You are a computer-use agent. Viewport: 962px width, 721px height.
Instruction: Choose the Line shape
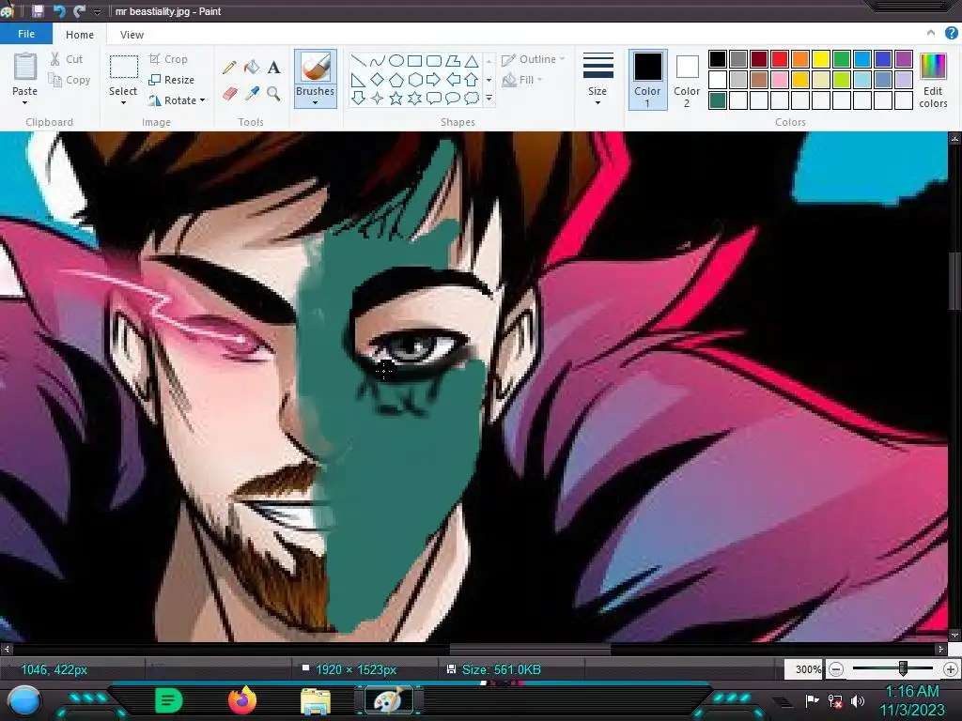[x=358, y=61]
